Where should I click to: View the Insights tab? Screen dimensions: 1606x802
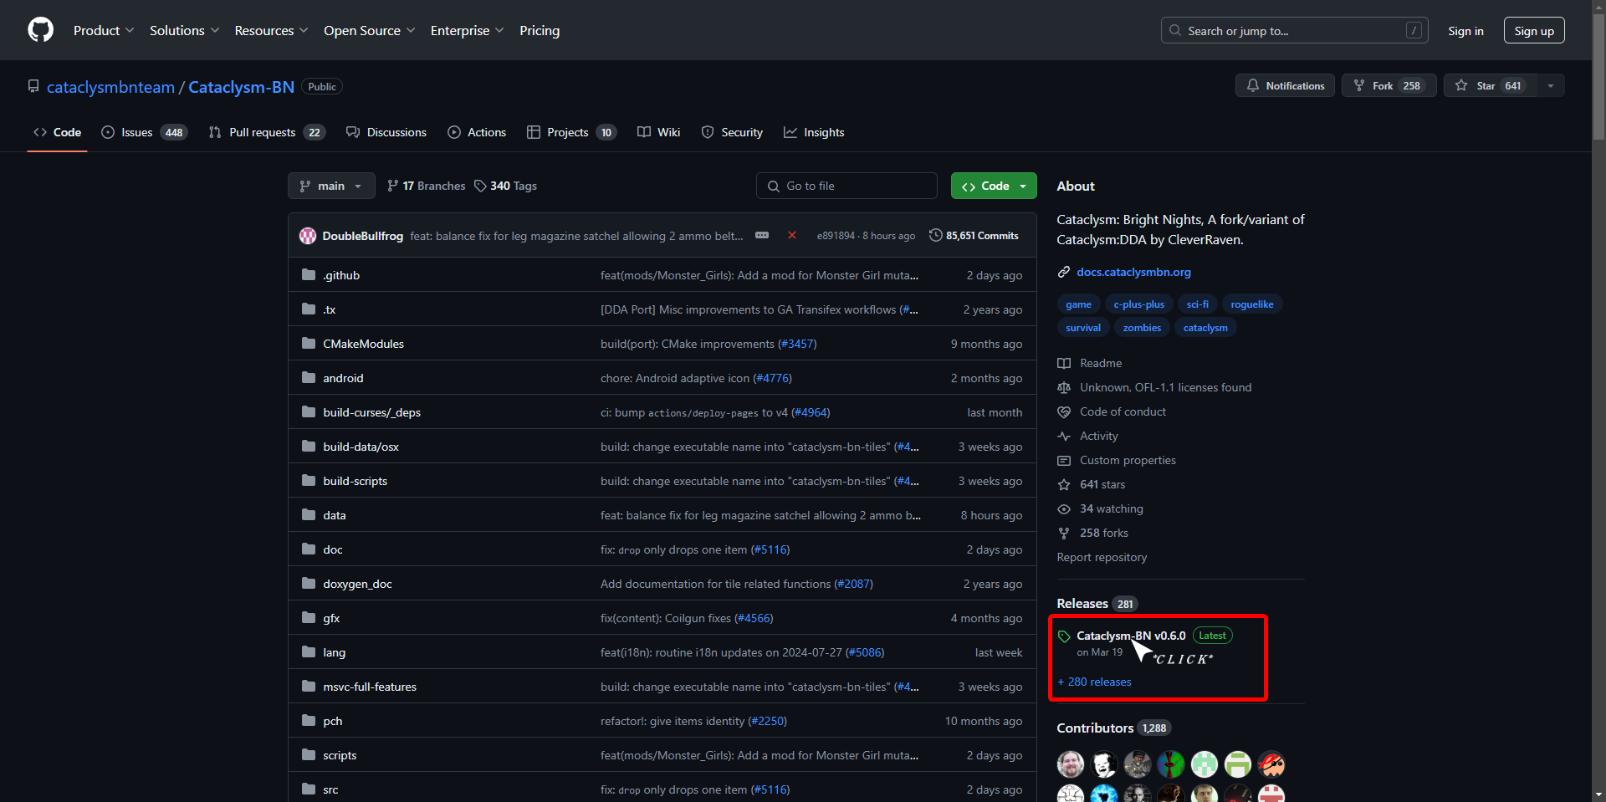[x=814, y=132]
